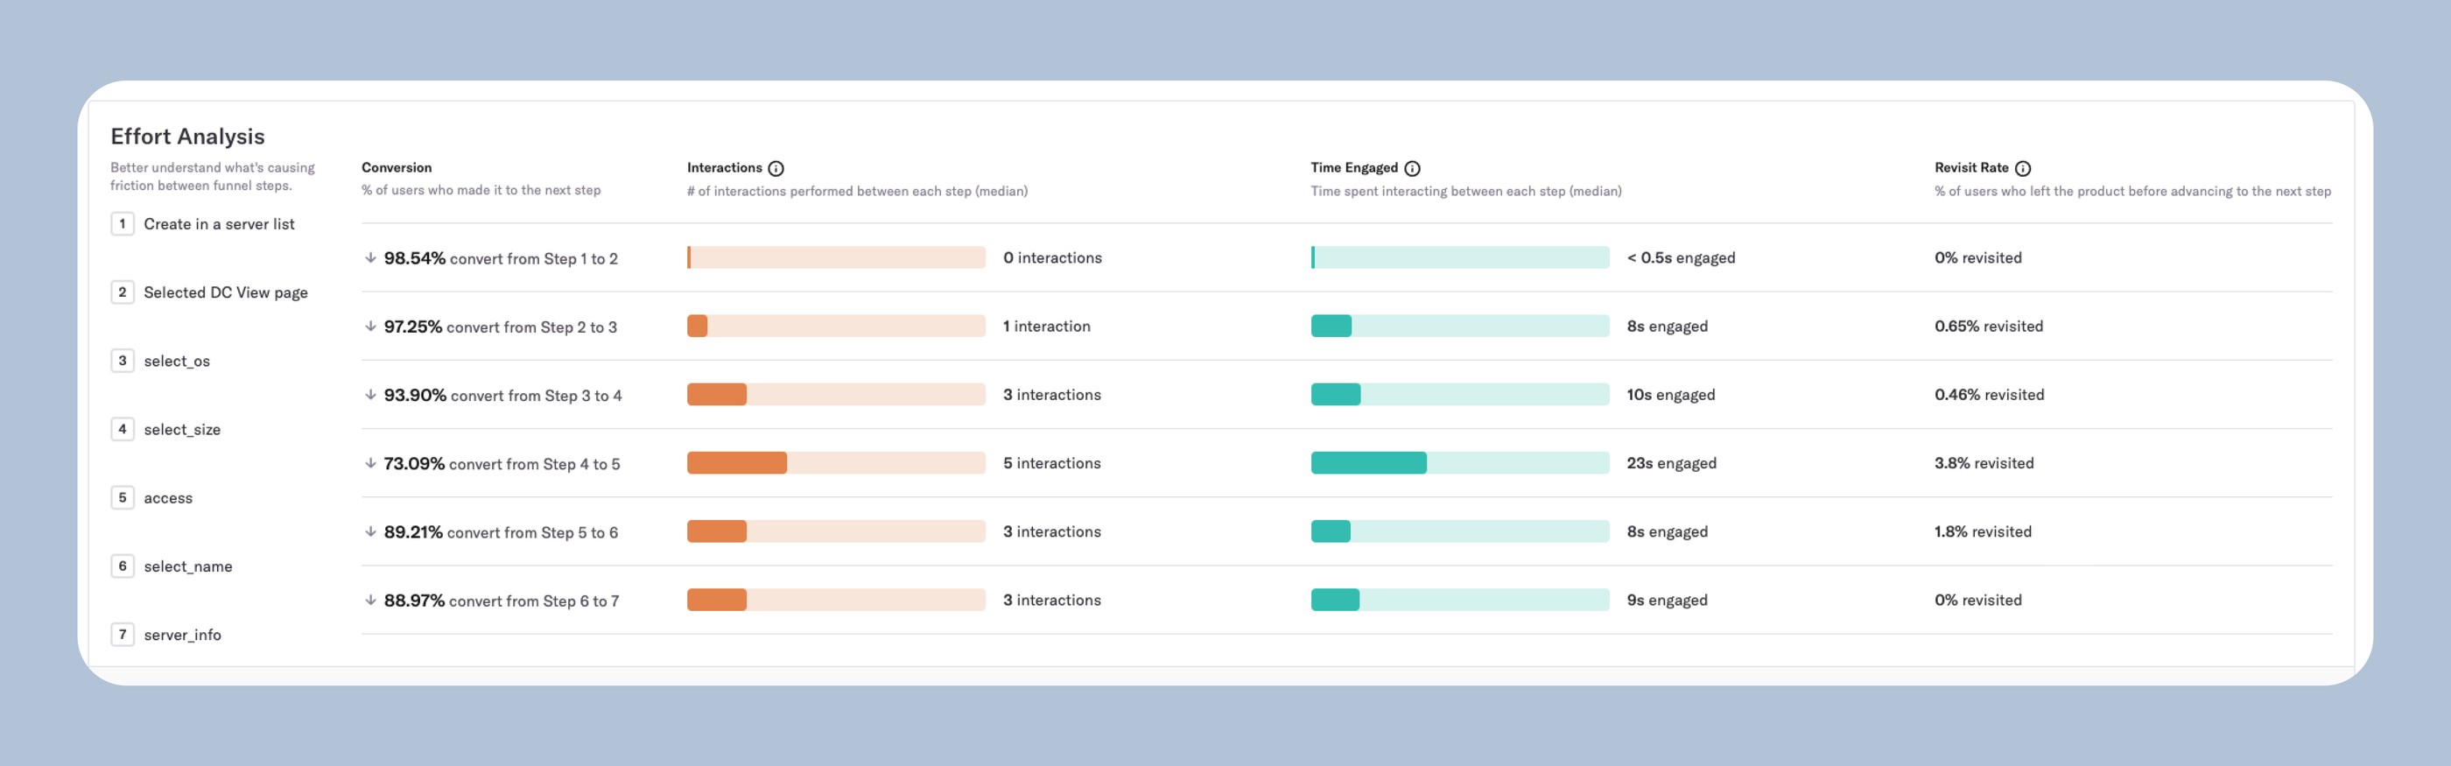Click the 5 interactions orange bar

(737, 463)
